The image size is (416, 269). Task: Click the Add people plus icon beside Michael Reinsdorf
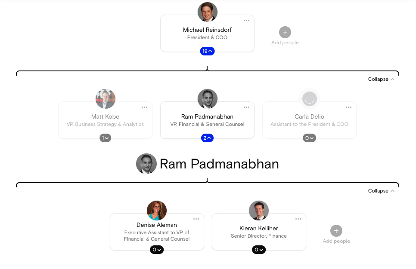pyautogui.click(x=285, y=32)
